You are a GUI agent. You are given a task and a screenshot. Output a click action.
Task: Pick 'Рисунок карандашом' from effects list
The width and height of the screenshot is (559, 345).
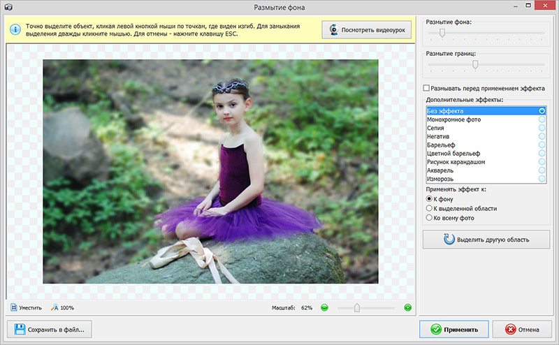456,162
